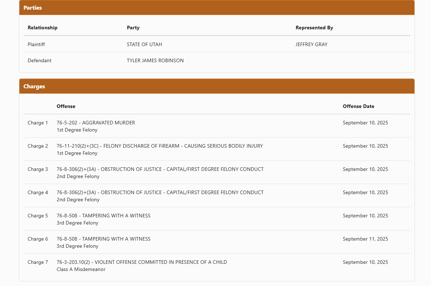Click the Parties section header

pos(32,8)
